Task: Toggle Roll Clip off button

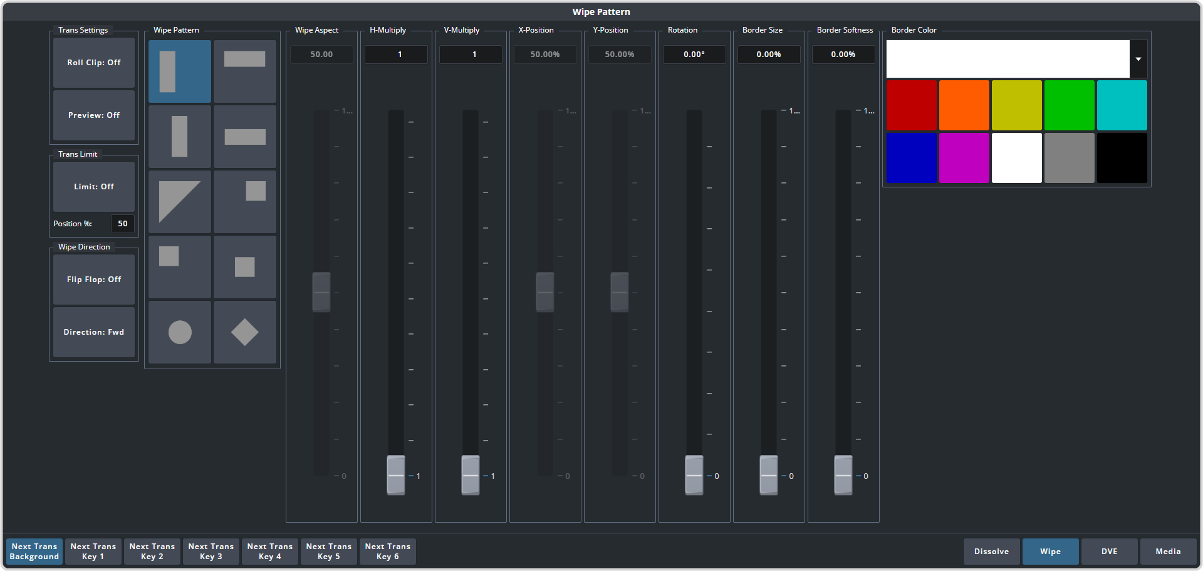Action: 94,63
